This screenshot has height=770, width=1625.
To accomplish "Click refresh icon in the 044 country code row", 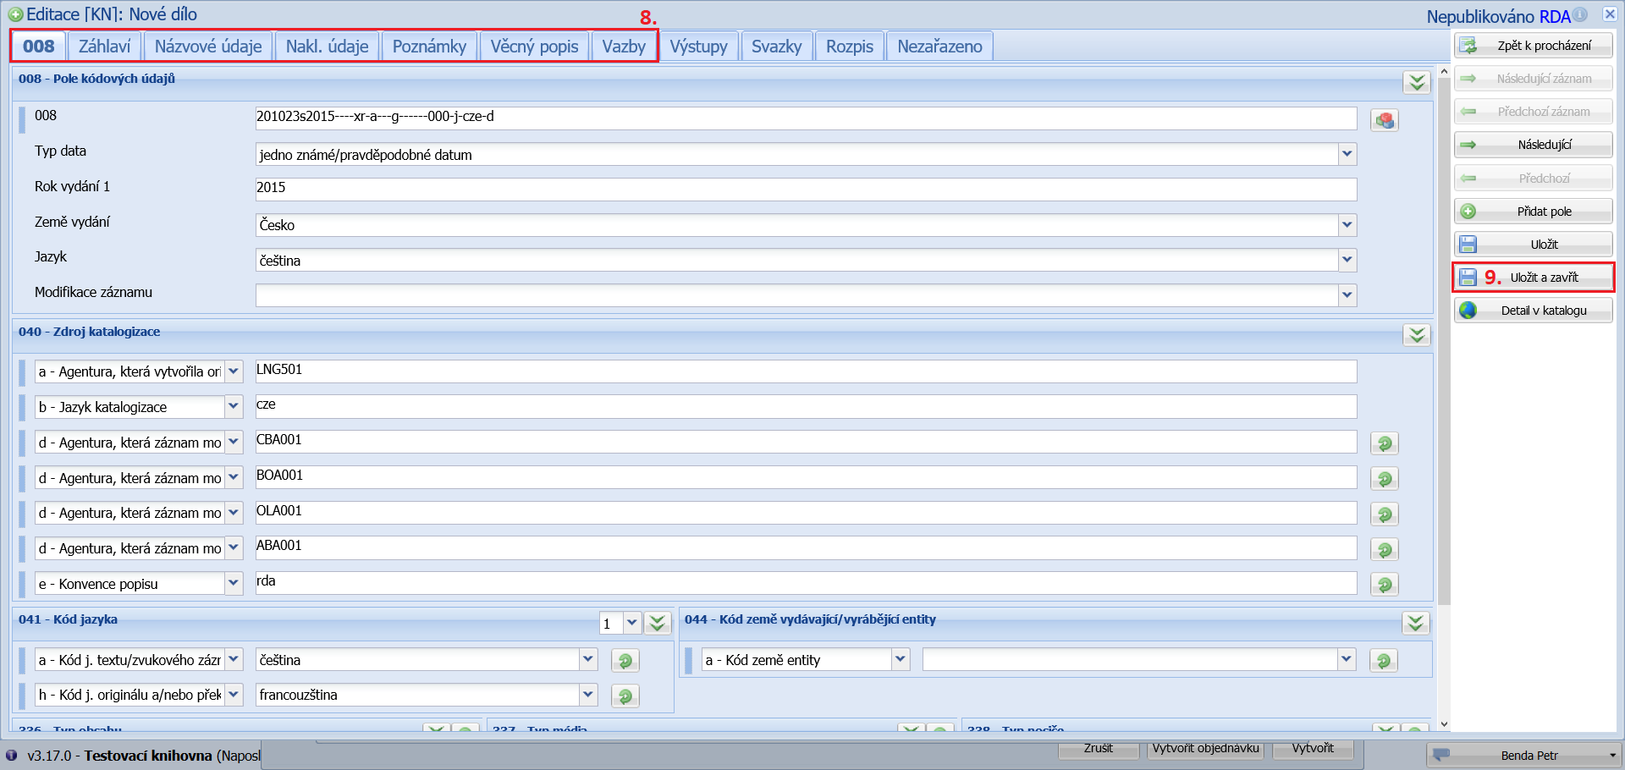I will pyautogui.click(x=1384, y=661).
